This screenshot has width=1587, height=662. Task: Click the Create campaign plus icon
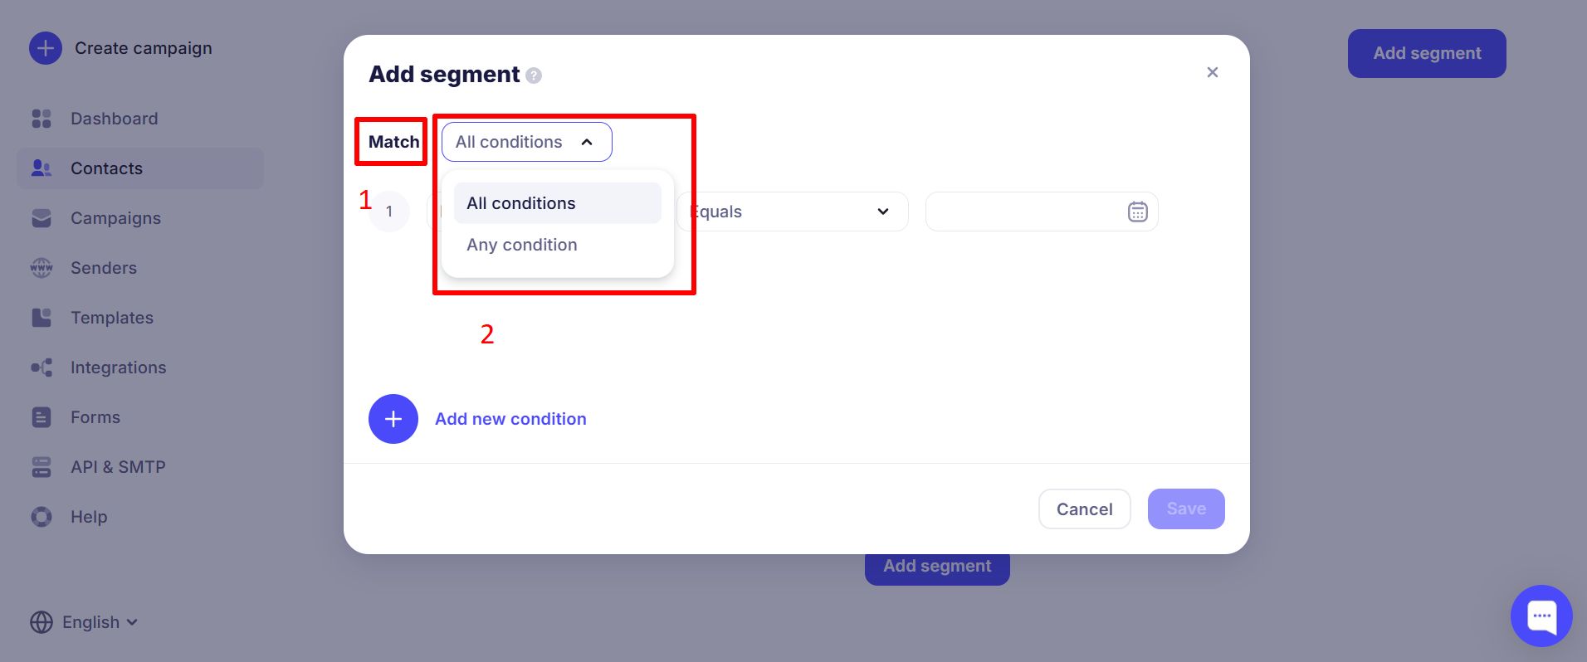point(46,48)
